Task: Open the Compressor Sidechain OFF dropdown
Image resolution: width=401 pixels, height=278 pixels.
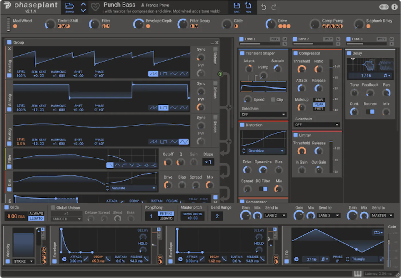Action: point(317,125)
